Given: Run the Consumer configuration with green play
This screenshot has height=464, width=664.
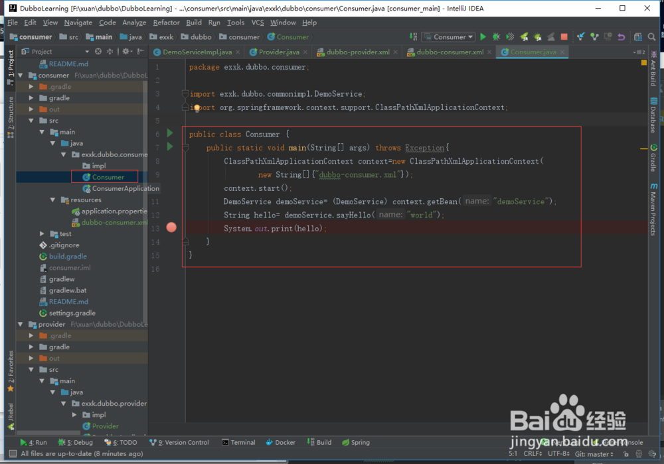Looking at the screenshot, I should point(483,37).
